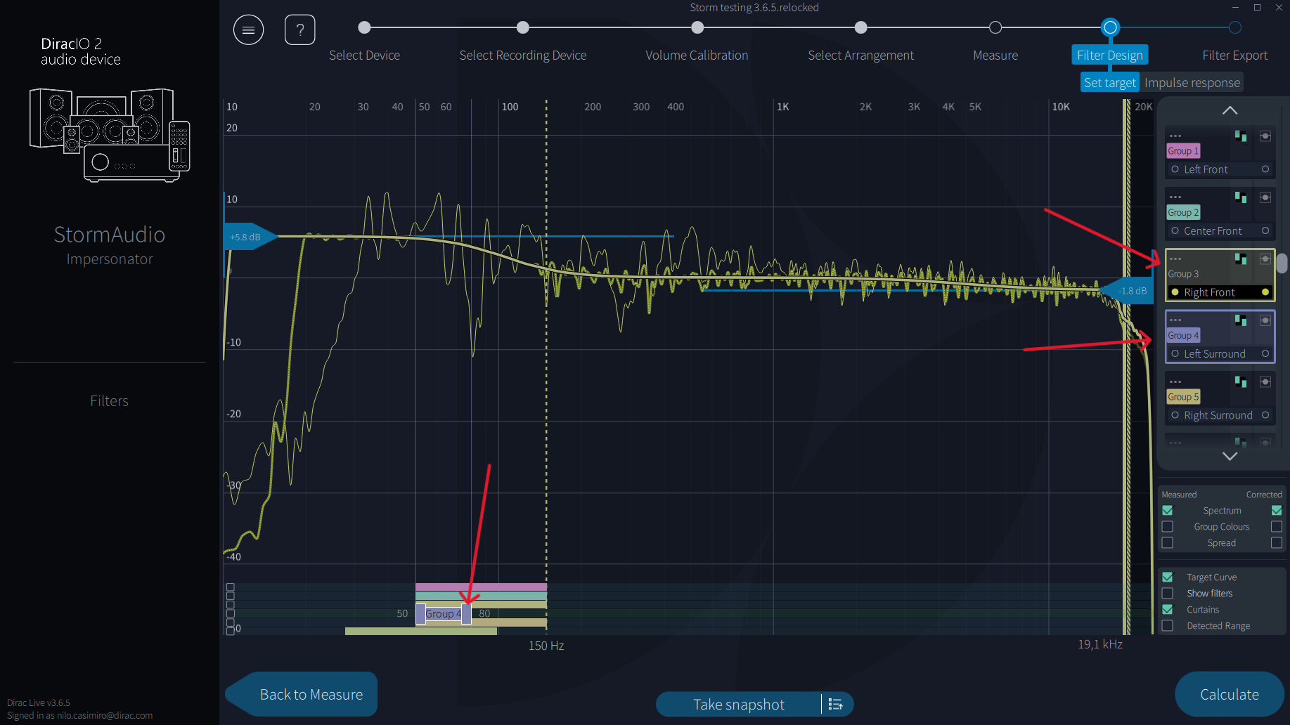
Task: Open the help question mark icon
Action: (x=299, y=30)
